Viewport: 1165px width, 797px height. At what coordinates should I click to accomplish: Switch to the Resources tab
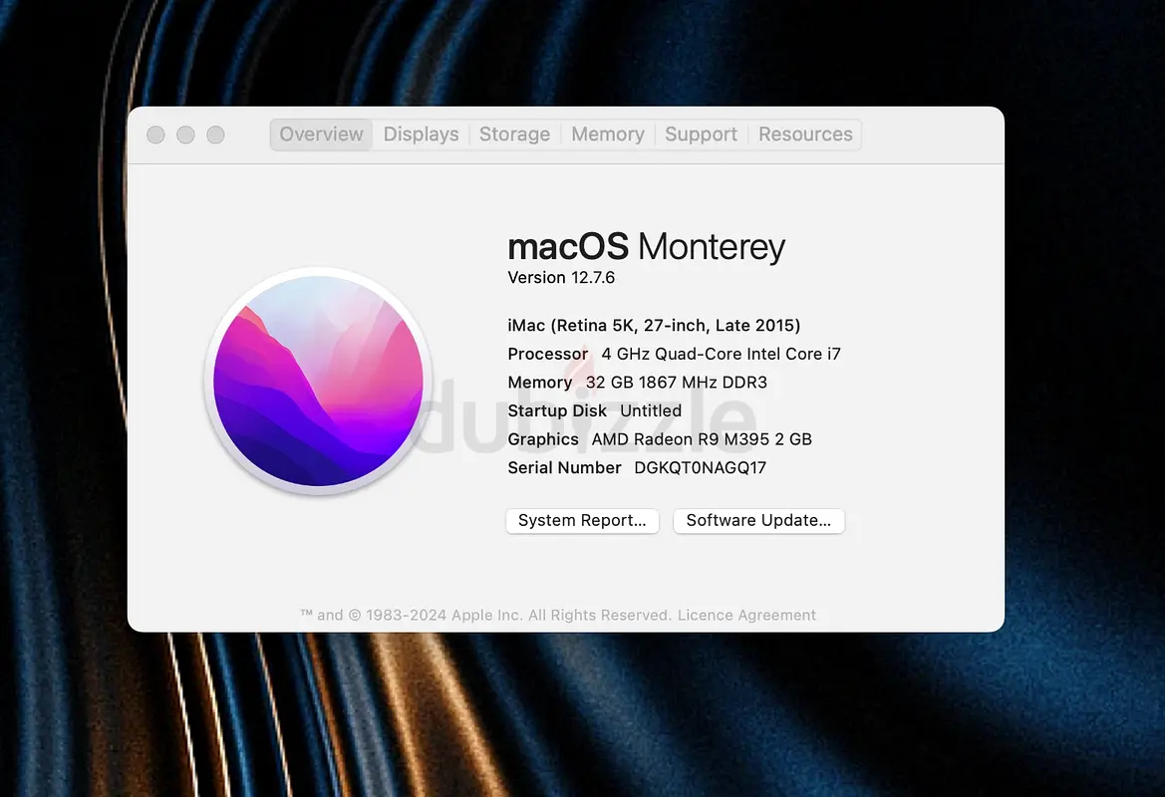(805, 134)
